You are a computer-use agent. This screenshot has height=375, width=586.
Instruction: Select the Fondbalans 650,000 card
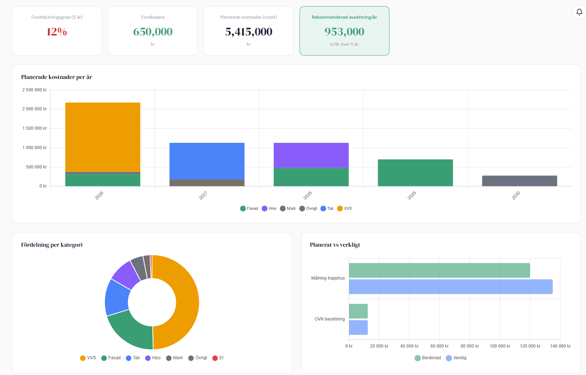pyautogui.click(x=153, y=31)
